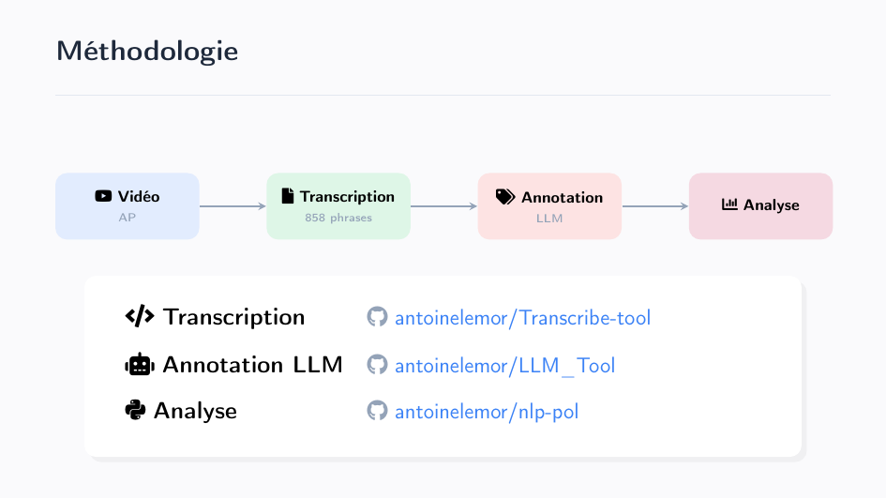Click the Python icon beside Analyse
Viewport: 886px width, 499px height.
click(x=135, y=411)
